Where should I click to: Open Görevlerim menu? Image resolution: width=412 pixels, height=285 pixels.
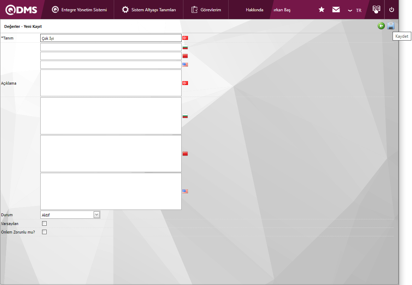pos(206,10)
